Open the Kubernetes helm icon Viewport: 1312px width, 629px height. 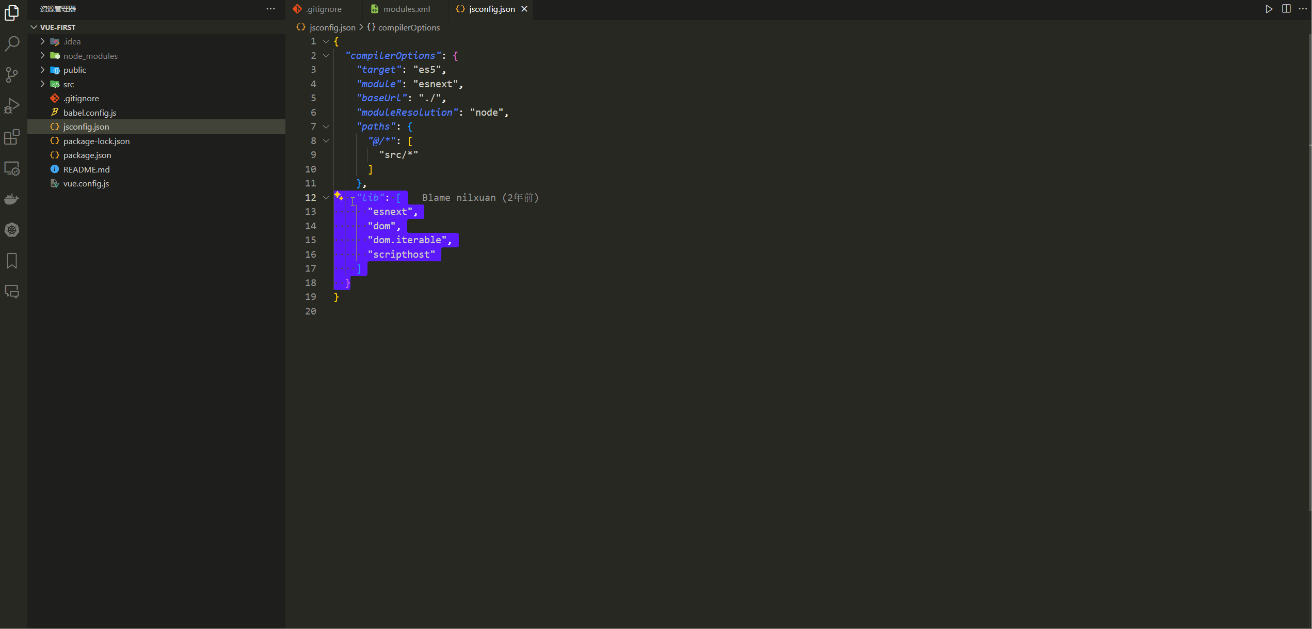click(x=12, y=230)
